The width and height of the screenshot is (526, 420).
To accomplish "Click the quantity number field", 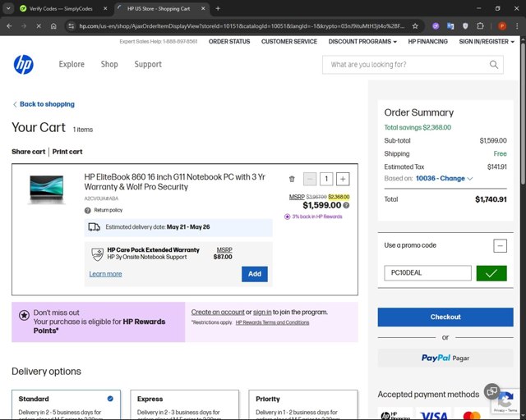I will tap(326, 179).
